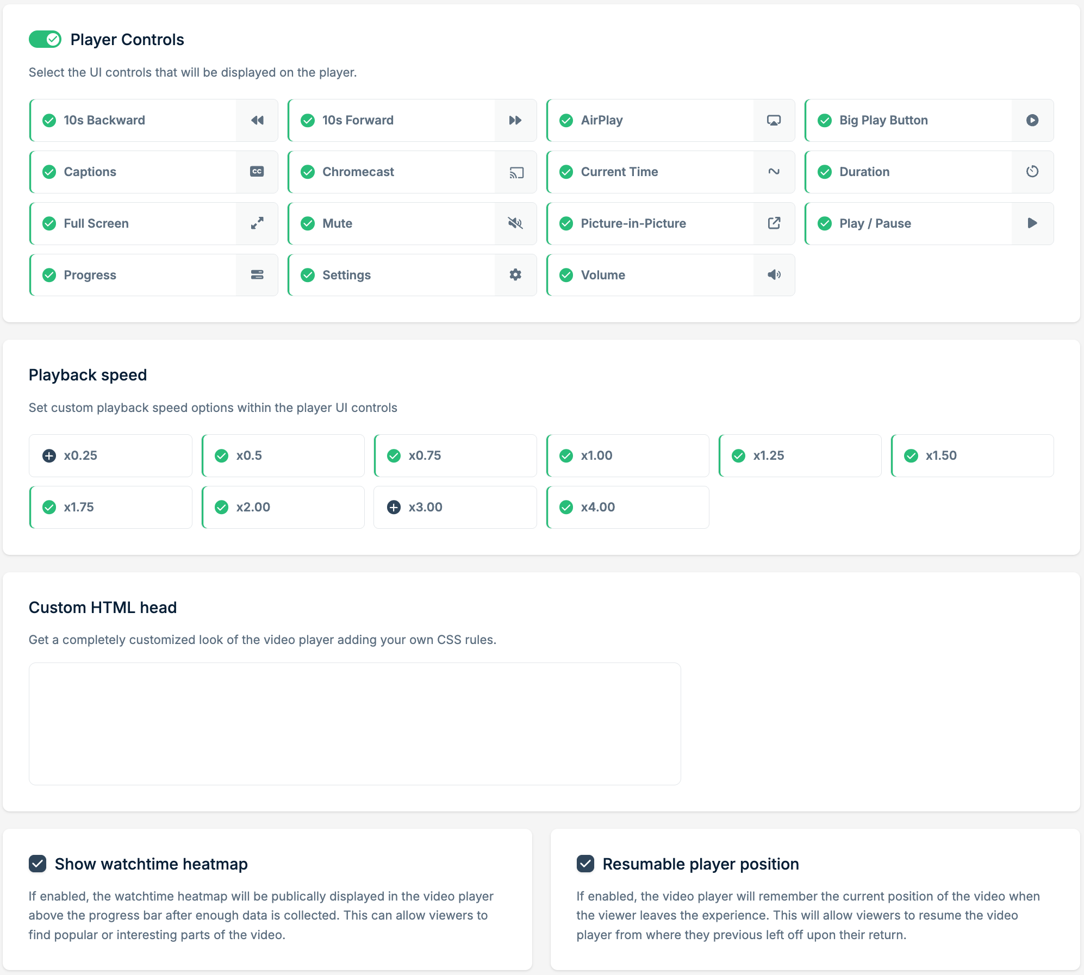Click the AirPlay screen icon
This screenshot has height=975, width=1084.
[774, 120]
